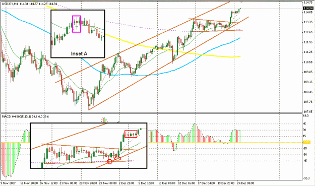Click the 109.15 price axis label
Image resolution: width=315 pixels, height=186 pixels.
(x=308, y=82)
